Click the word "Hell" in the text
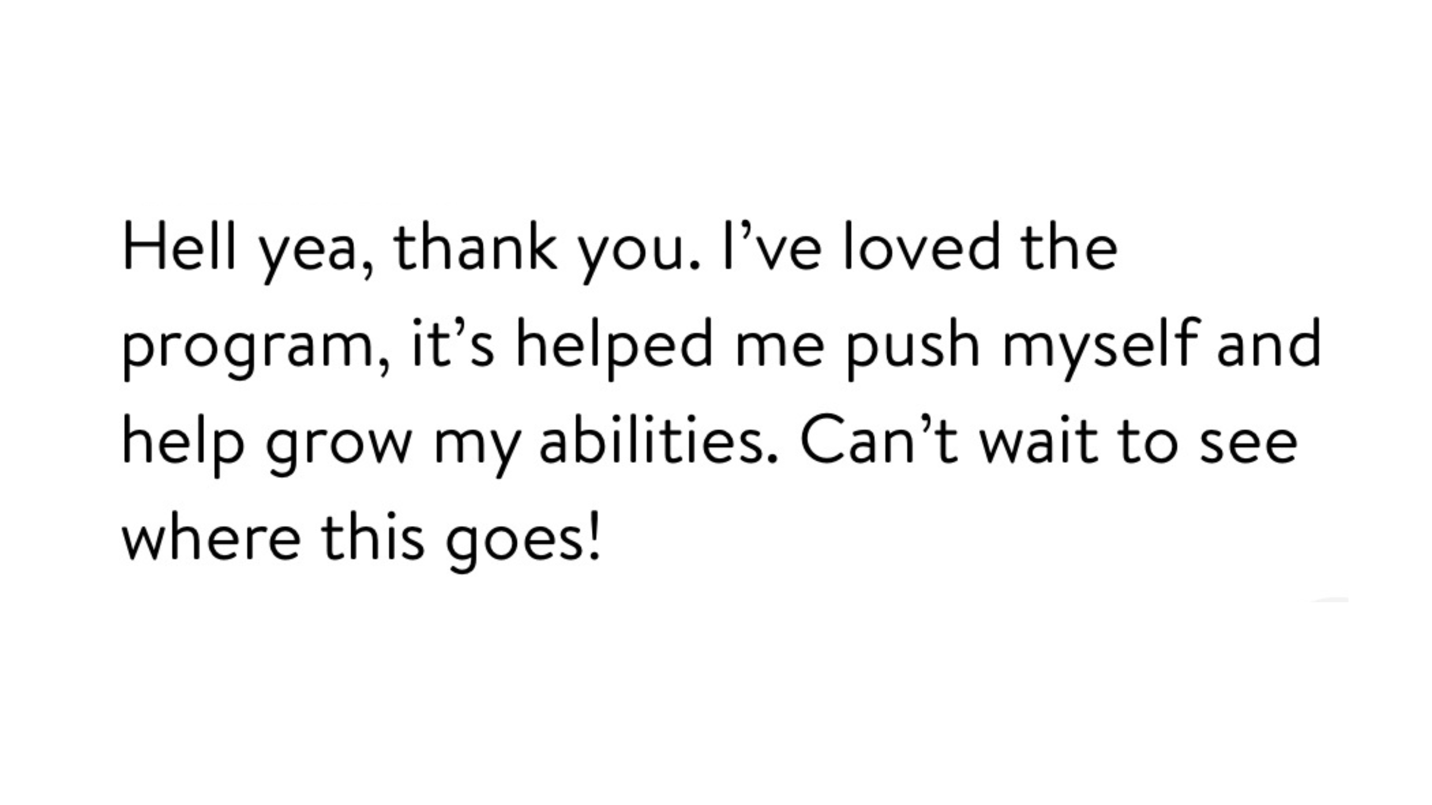 pos(179,245)
